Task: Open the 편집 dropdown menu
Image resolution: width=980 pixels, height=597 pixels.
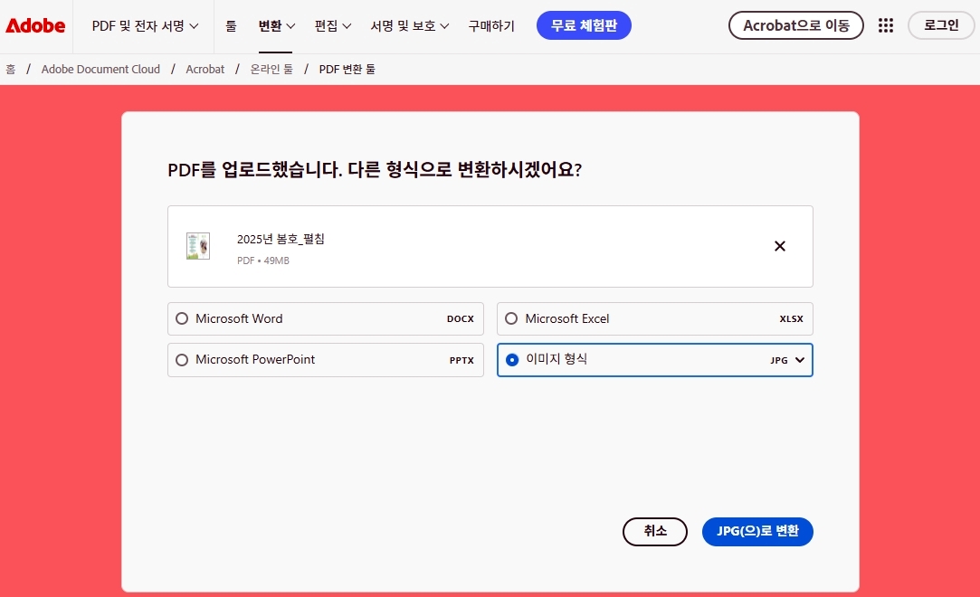Action: tap(332, 25)
